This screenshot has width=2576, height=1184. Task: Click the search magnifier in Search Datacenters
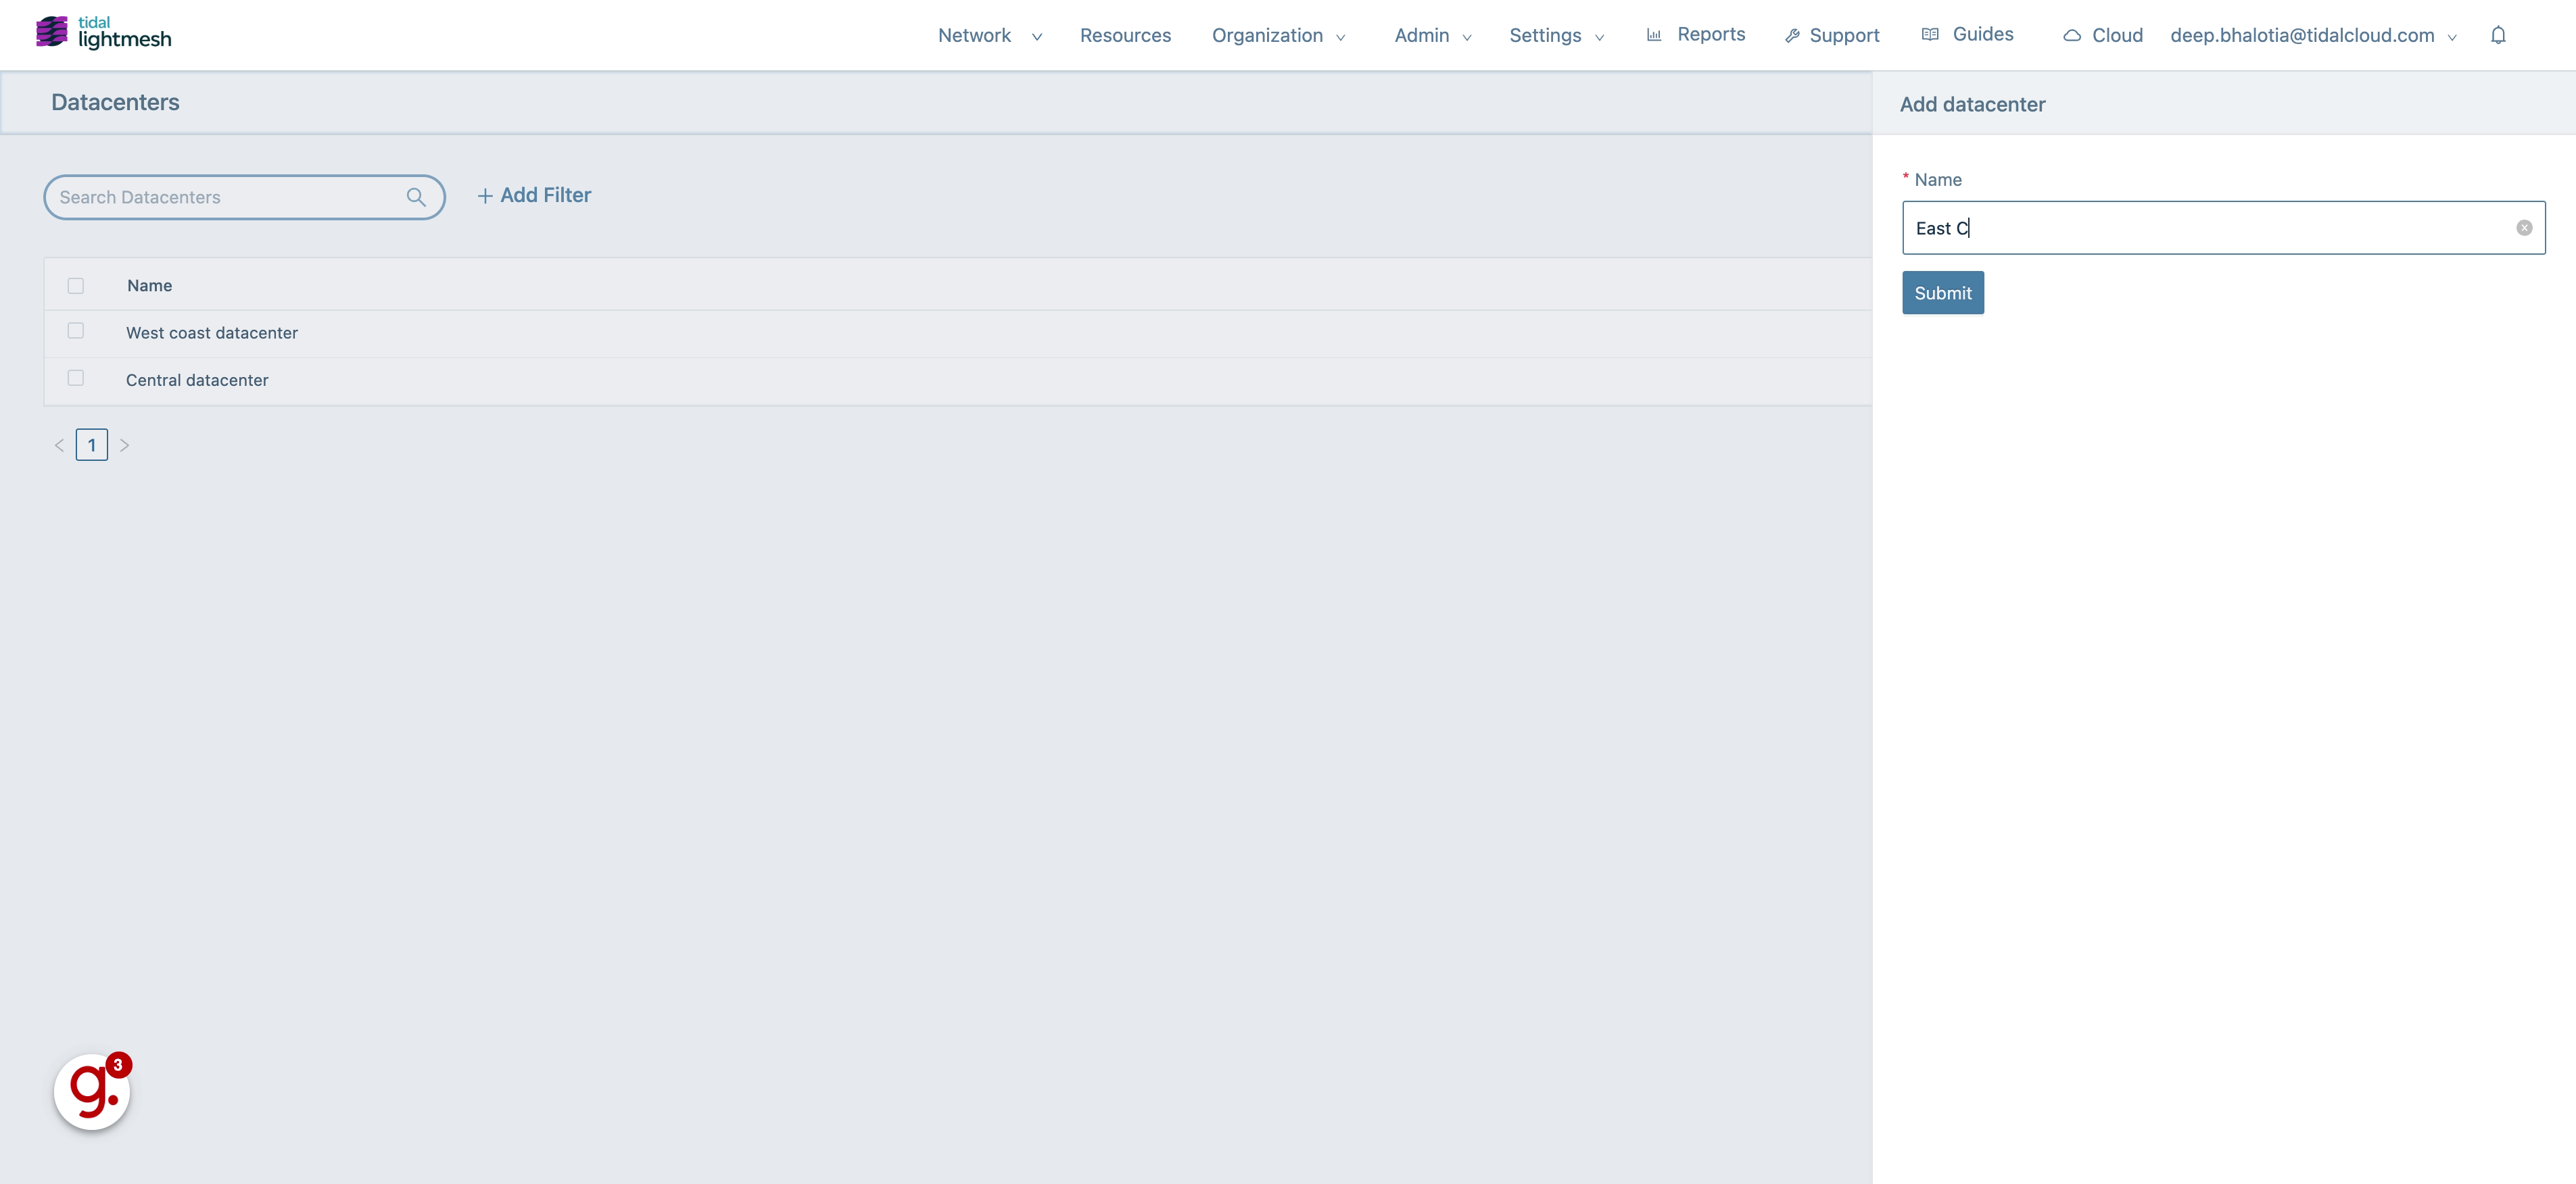pos(417,197)
